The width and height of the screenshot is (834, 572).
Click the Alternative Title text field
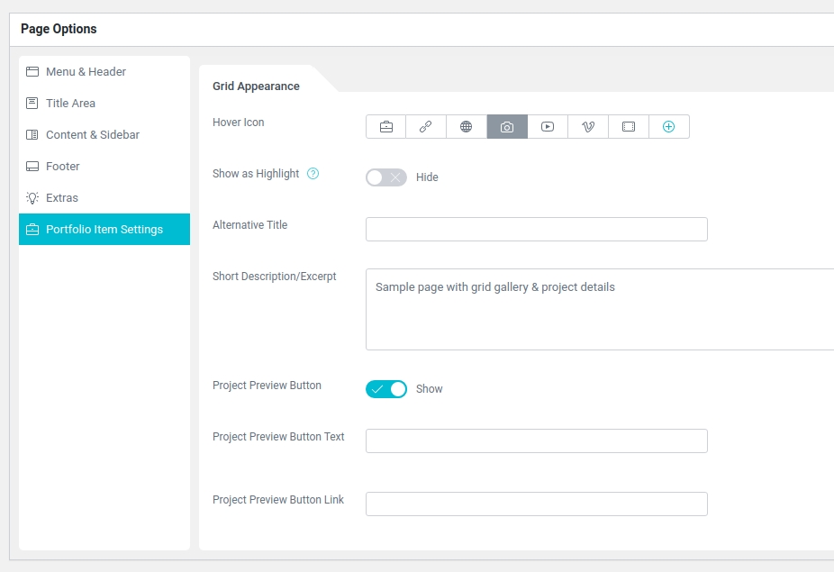tap(536, 230)
